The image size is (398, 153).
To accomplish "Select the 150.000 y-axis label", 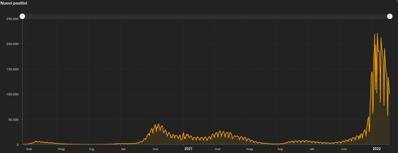I will [12, 69].
